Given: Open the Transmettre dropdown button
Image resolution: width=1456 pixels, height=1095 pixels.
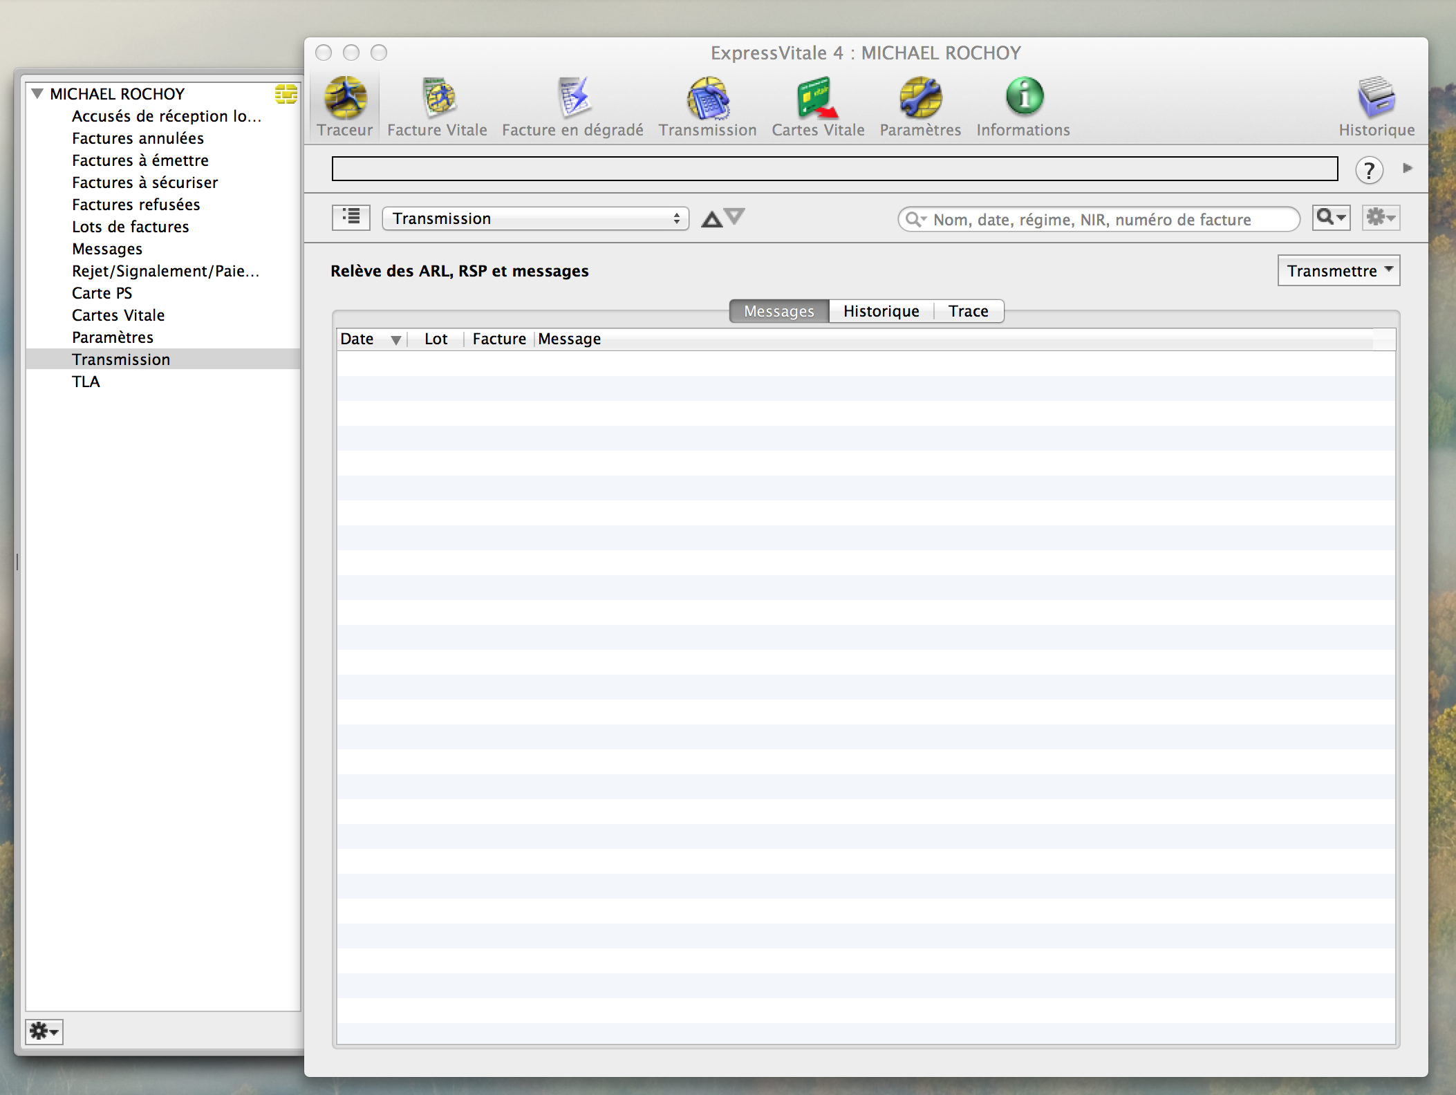Looking at the screenshot, I should [x=1339, y=270].
